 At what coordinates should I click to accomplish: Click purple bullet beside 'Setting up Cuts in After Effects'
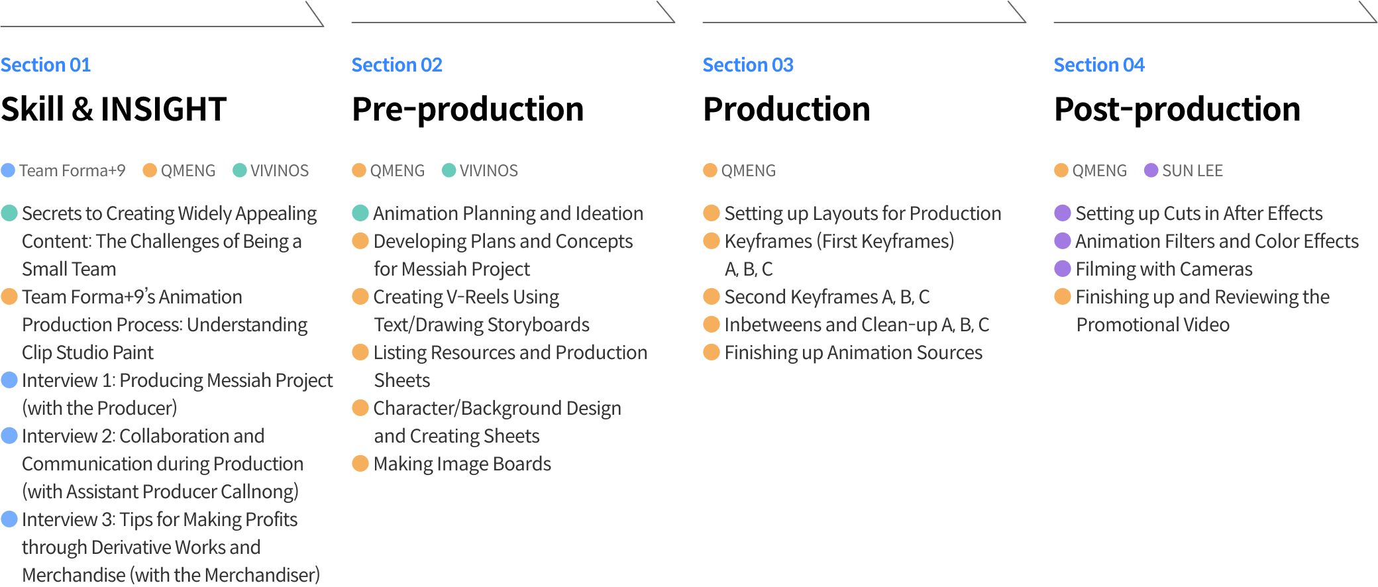click(1063, 213)
